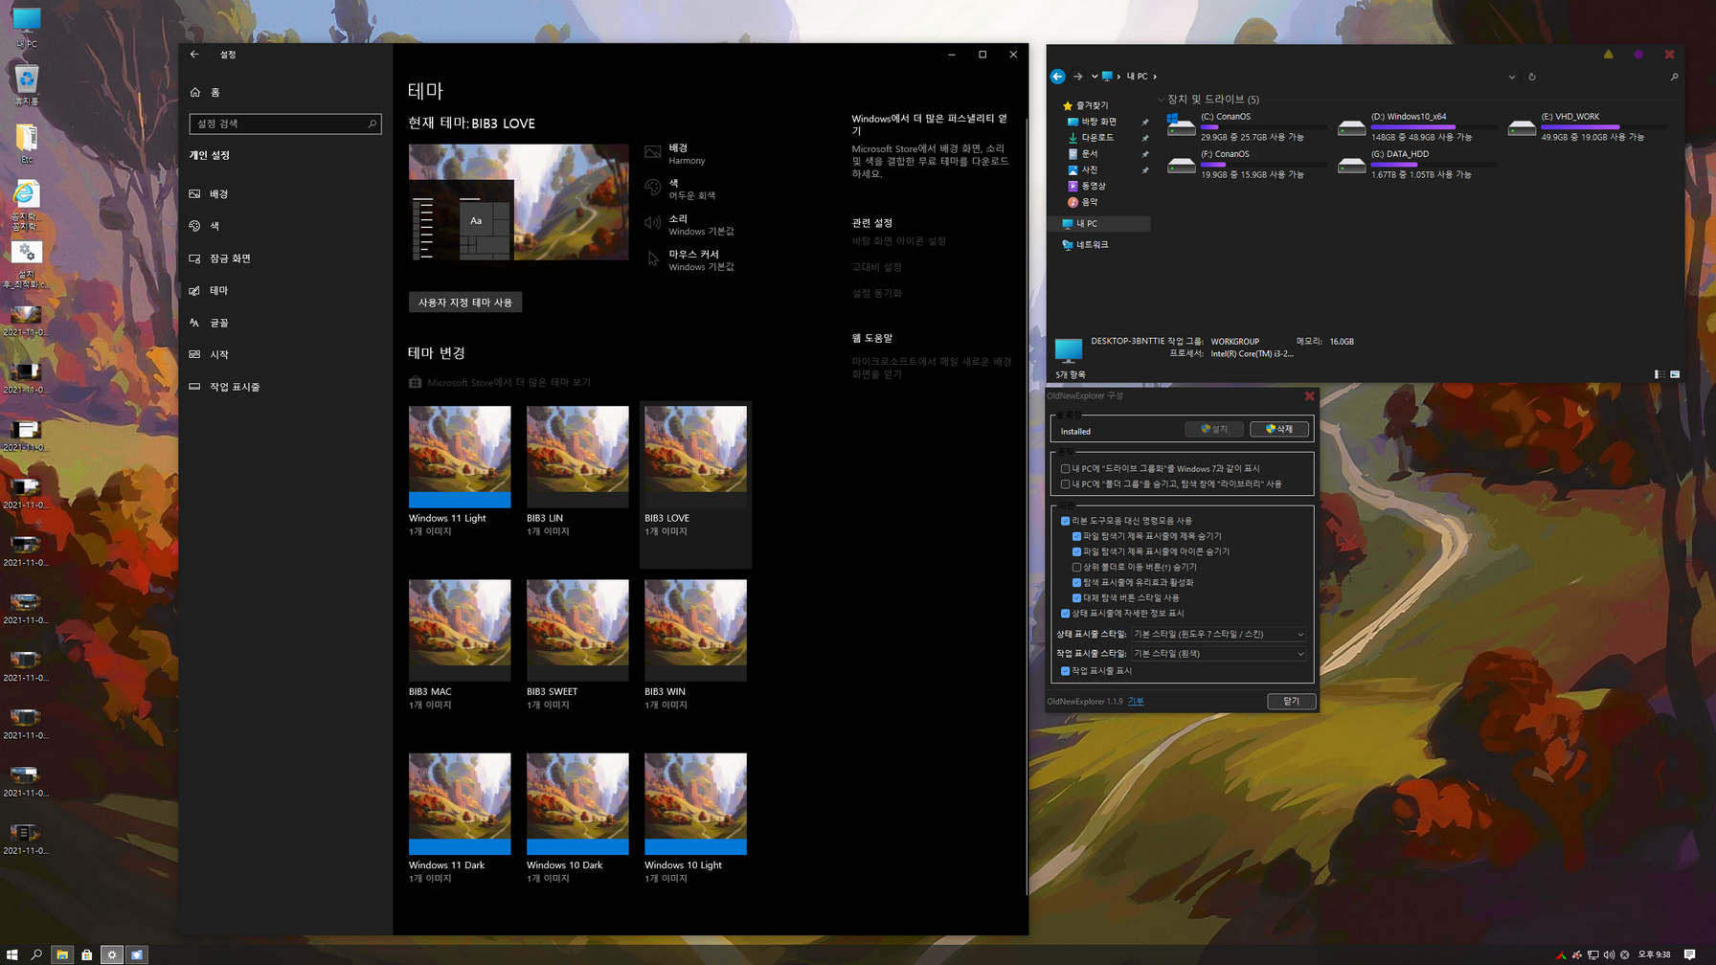Open 고대비 설정 link
The image size is (1716, 965).
pos(876,267)
